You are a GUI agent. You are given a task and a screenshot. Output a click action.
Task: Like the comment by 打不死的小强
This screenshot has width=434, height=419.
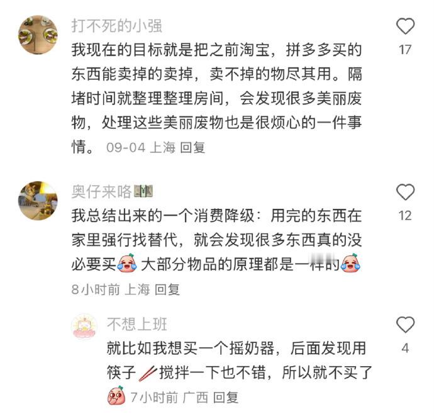pyautogui.click(x=405, y=26)
